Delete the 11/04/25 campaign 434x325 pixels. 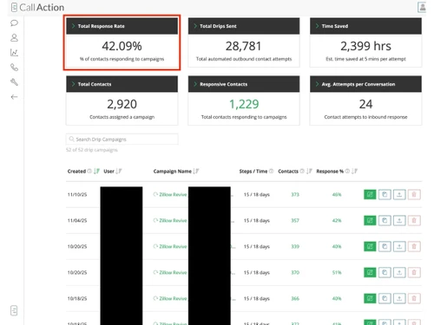pos(414,220)
